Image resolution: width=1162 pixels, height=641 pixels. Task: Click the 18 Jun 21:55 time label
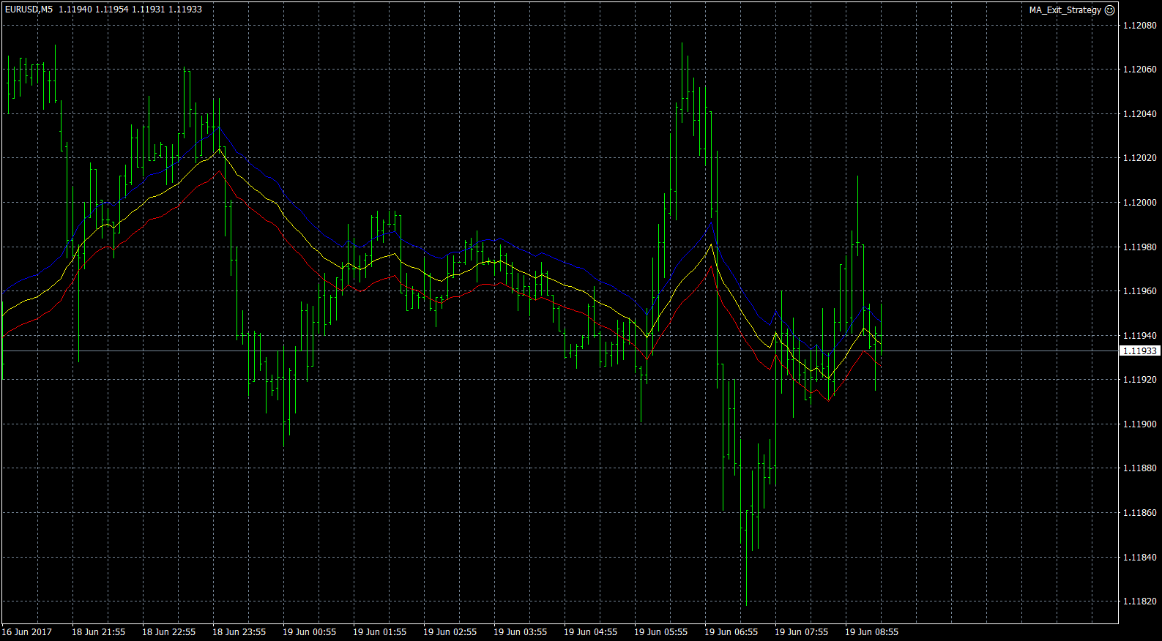pyautogui.click(x=98, y=632)
